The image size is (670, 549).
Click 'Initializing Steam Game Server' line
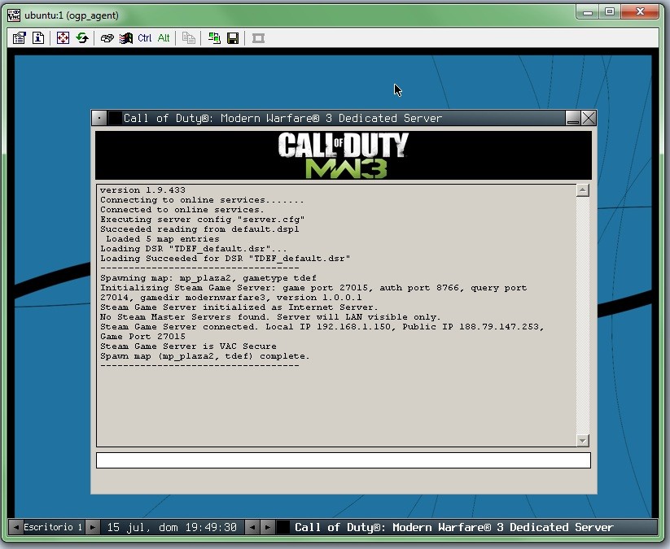click(313, 293)
